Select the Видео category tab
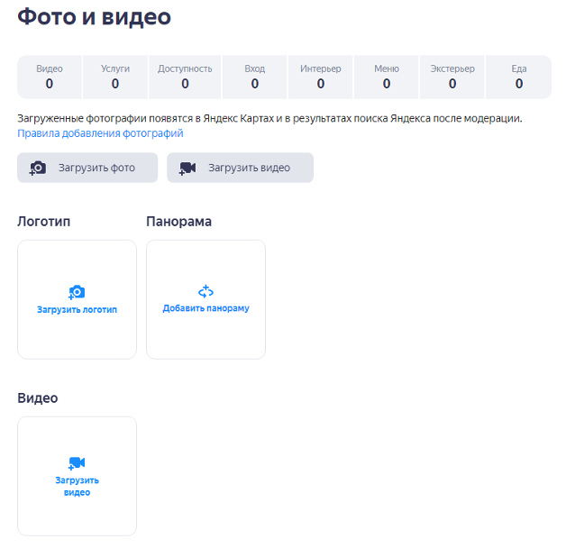Screen dimensions: 566x548 tap(50, 77)
